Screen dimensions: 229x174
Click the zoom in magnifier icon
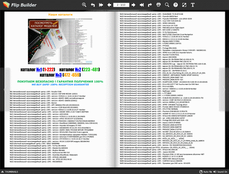(84, 5)
